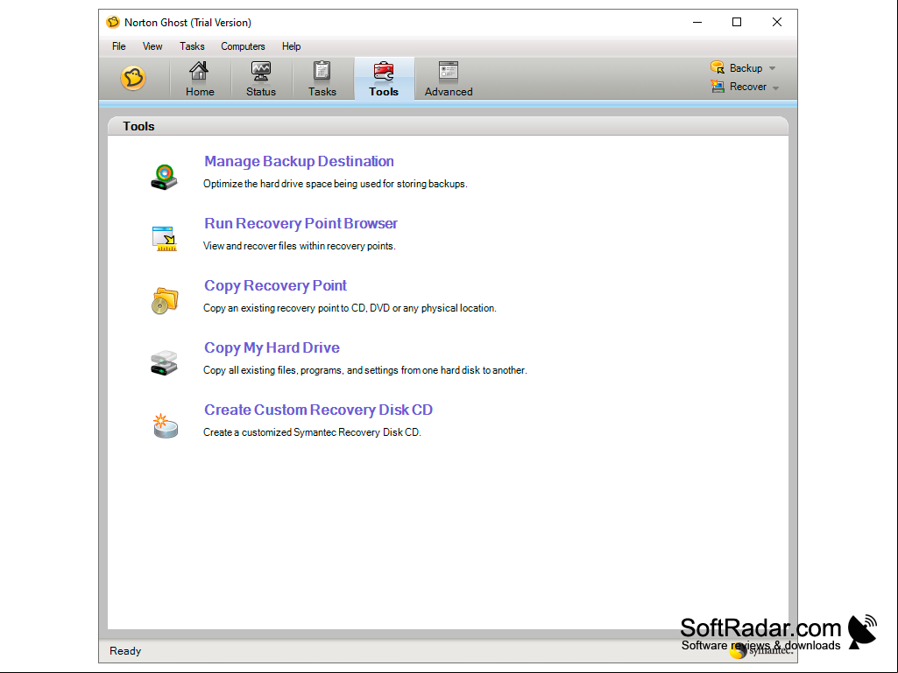Click 'Copy all existing files, programs' description

tap(364, 370)
